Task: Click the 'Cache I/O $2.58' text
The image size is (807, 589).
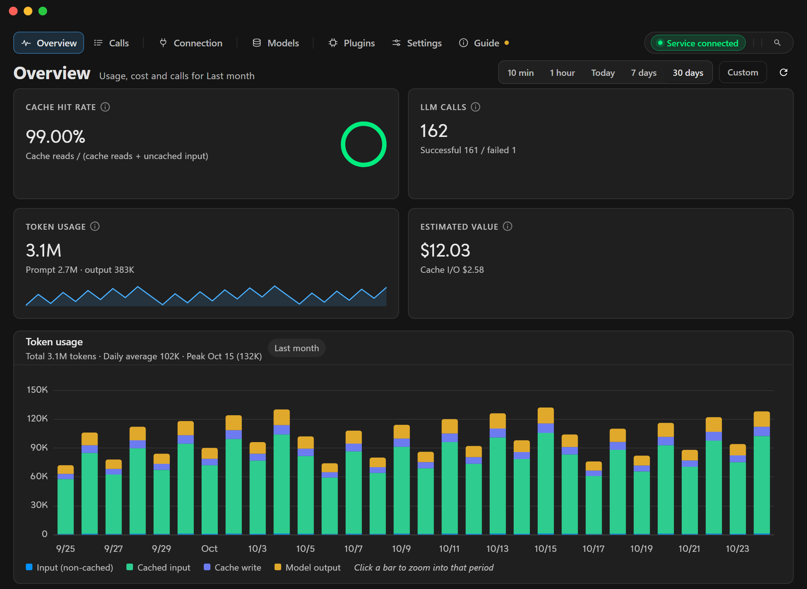Action: (x=452, y=270)
